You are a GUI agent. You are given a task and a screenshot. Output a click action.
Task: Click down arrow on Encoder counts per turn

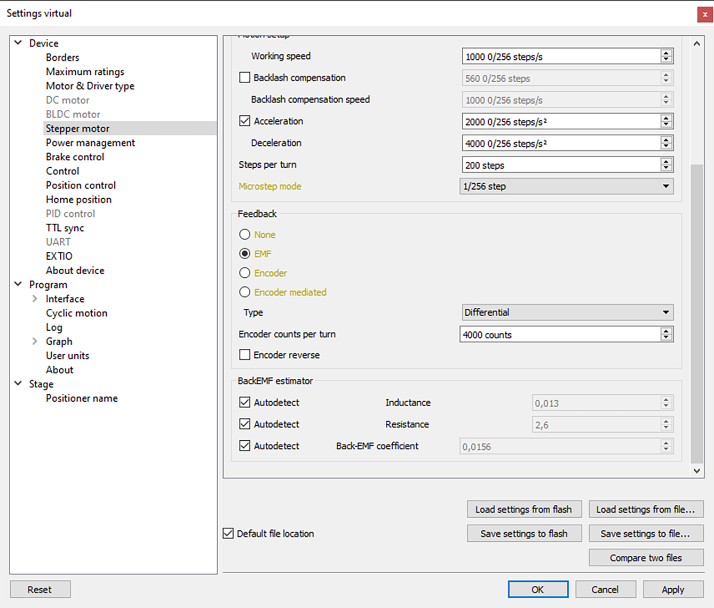click(665, 338)
